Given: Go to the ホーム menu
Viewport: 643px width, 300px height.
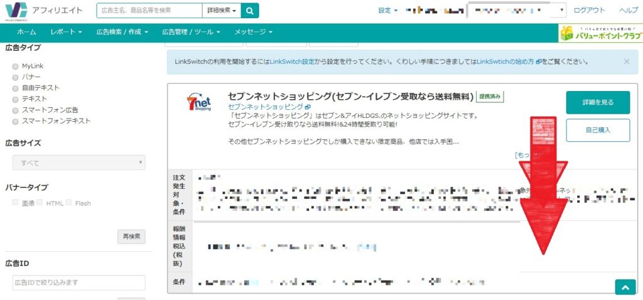Looking at the screenshot, I should (x=26, y=32).
